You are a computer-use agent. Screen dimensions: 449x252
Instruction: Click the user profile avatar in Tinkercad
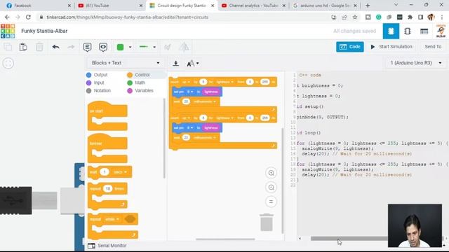pyautogui.click(x=441, y=31)
